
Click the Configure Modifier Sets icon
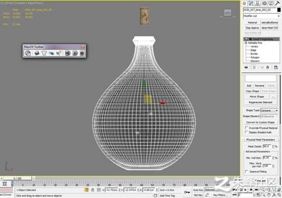click(276, 68)
